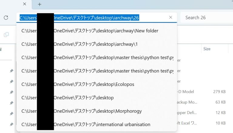Close the current File Explorer tab

[25, 4]
